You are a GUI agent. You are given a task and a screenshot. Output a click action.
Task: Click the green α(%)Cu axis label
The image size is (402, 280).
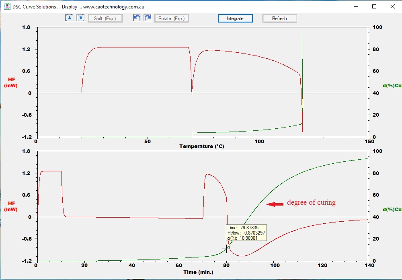391,86
